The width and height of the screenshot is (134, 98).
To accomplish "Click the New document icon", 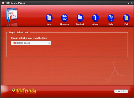I will pyautogui.click(x=49, y=18).
